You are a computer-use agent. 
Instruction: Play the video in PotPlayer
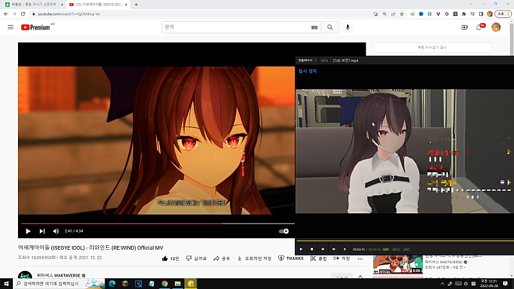[301, 249]
